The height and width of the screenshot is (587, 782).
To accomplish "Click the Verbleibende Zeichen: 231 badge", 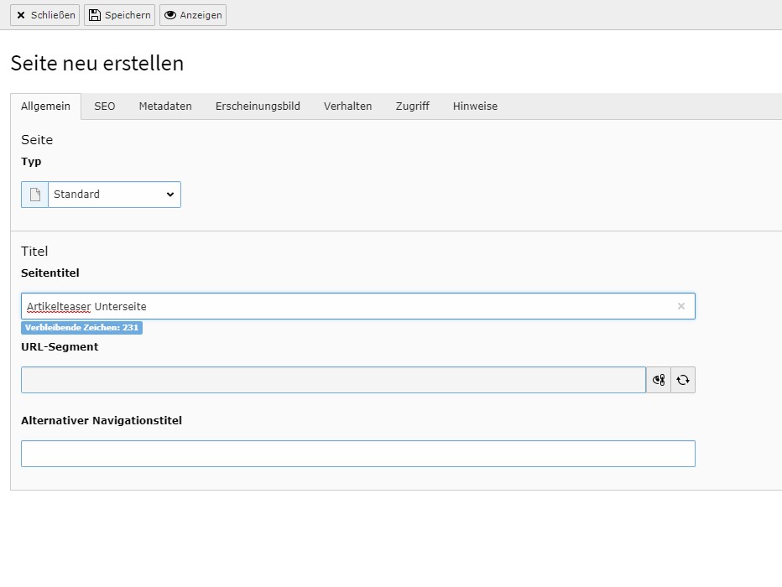I will (x=81, y=328).
